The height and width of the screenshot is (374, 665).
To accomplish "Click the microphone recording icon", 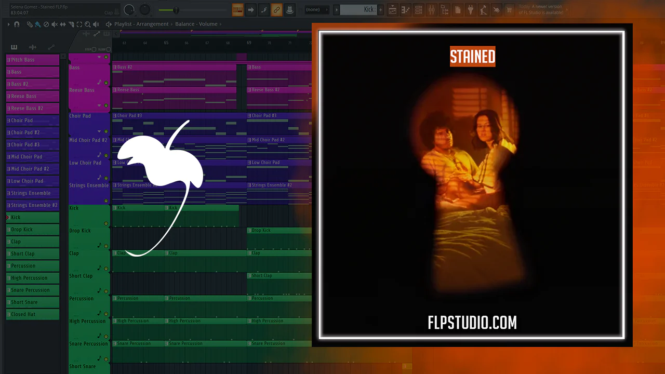I will pos(484,10).
